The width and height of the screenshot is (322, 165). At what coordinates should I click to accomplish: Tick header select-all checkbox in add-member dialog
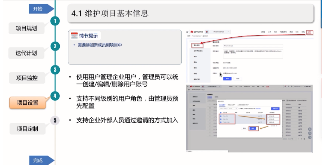coord(221,113)
